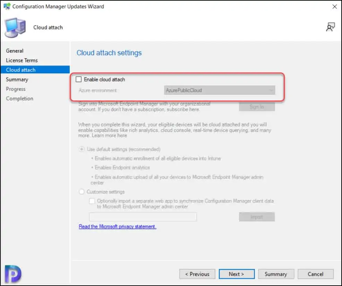Select Completion step in sidebar
This screenshot has height=286, width=342.
(20, 98)
